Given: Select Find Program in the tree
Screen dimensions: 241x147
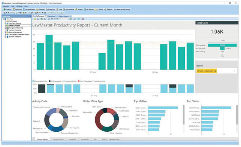Looking at the screenshot, I should pyautogui.click(x=13, y=21).
